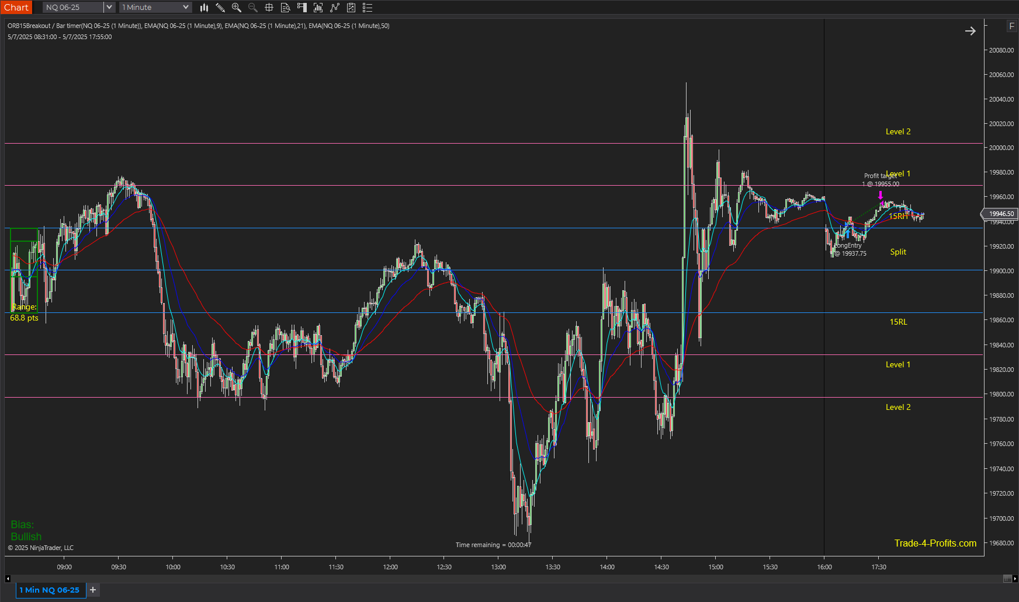Add a new tab with plus button

93,590
